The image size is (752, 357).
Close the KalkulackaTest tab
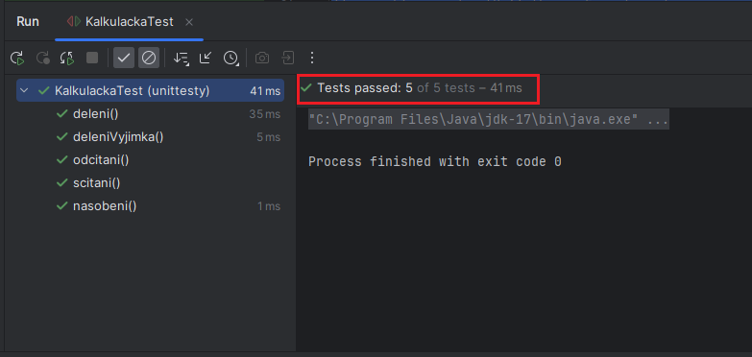(189, 22)
